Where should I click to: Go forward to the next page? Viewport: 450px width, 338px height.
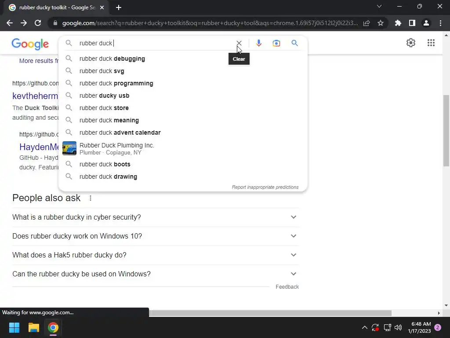pyautogui.click(x=24, y=23)
